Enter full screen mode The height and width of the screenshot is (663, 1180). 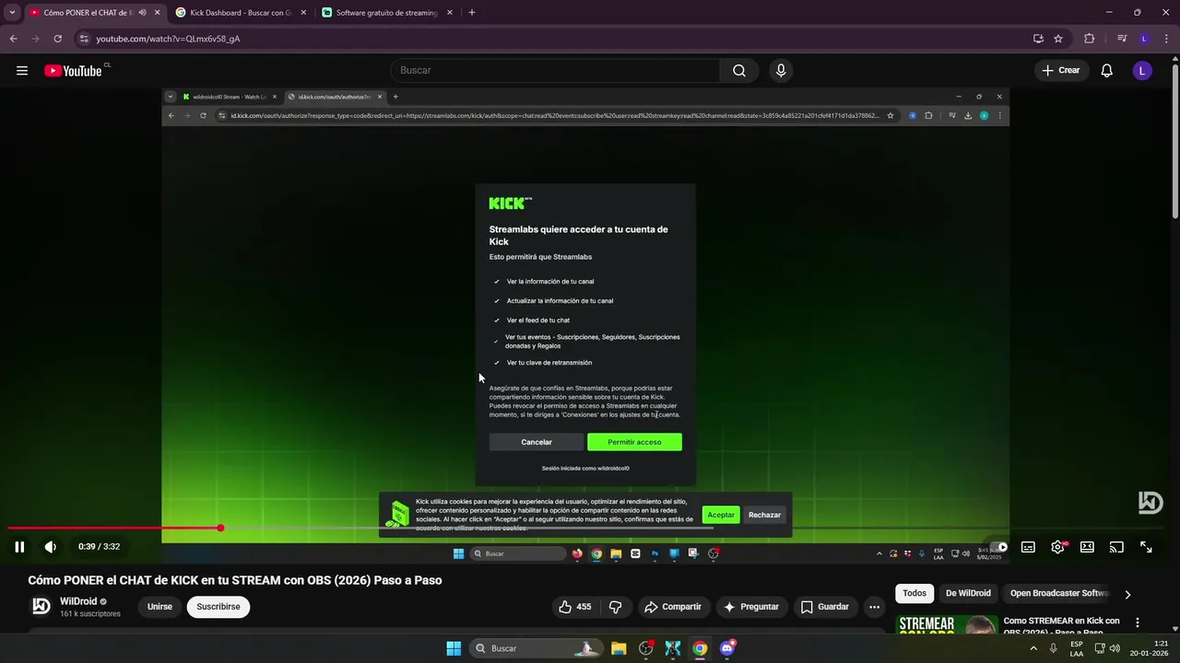pyautogui.click(x=1146, y=547)
